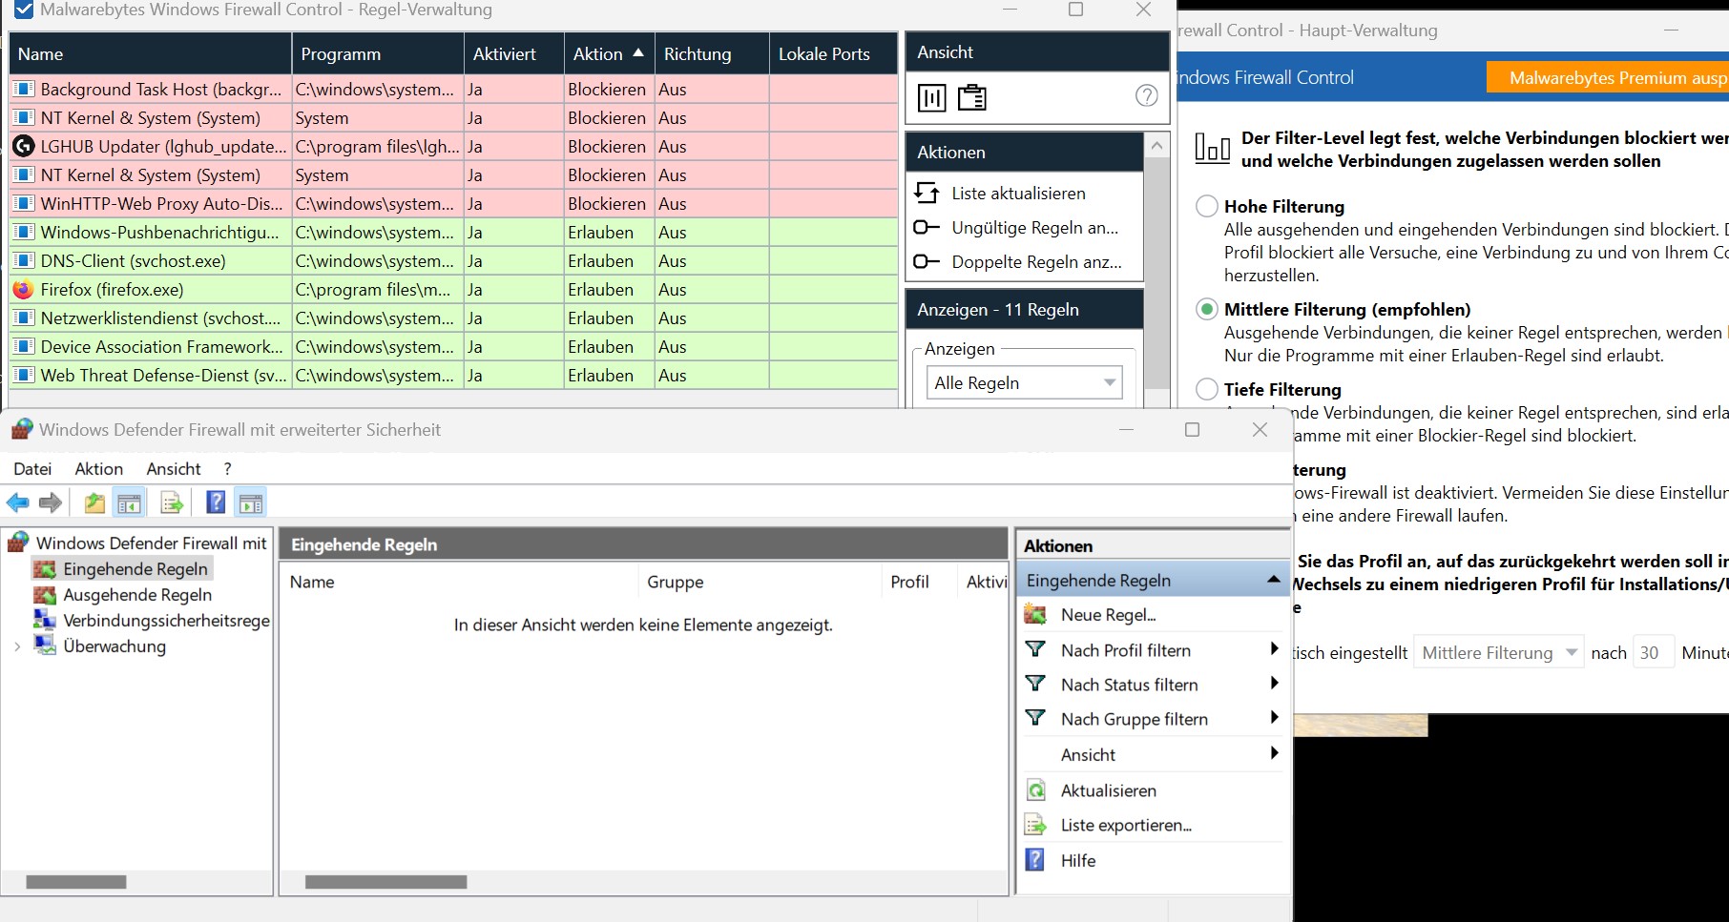The width and height of the screenshot is (1729, 922).
Task: Open the Aktion menu in Defender Firewall
Action: (x=99, y=468)
